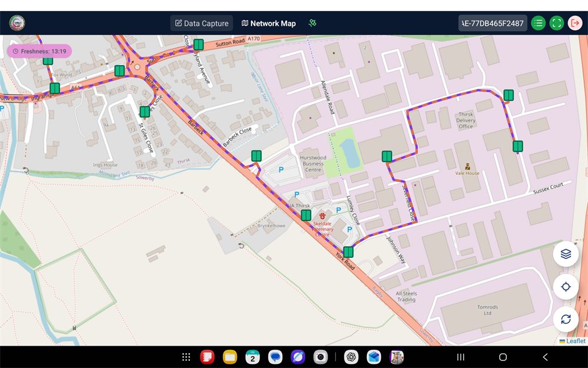Select the Network Map tab
Screen dimensions: 588x368
pos(269,24)
